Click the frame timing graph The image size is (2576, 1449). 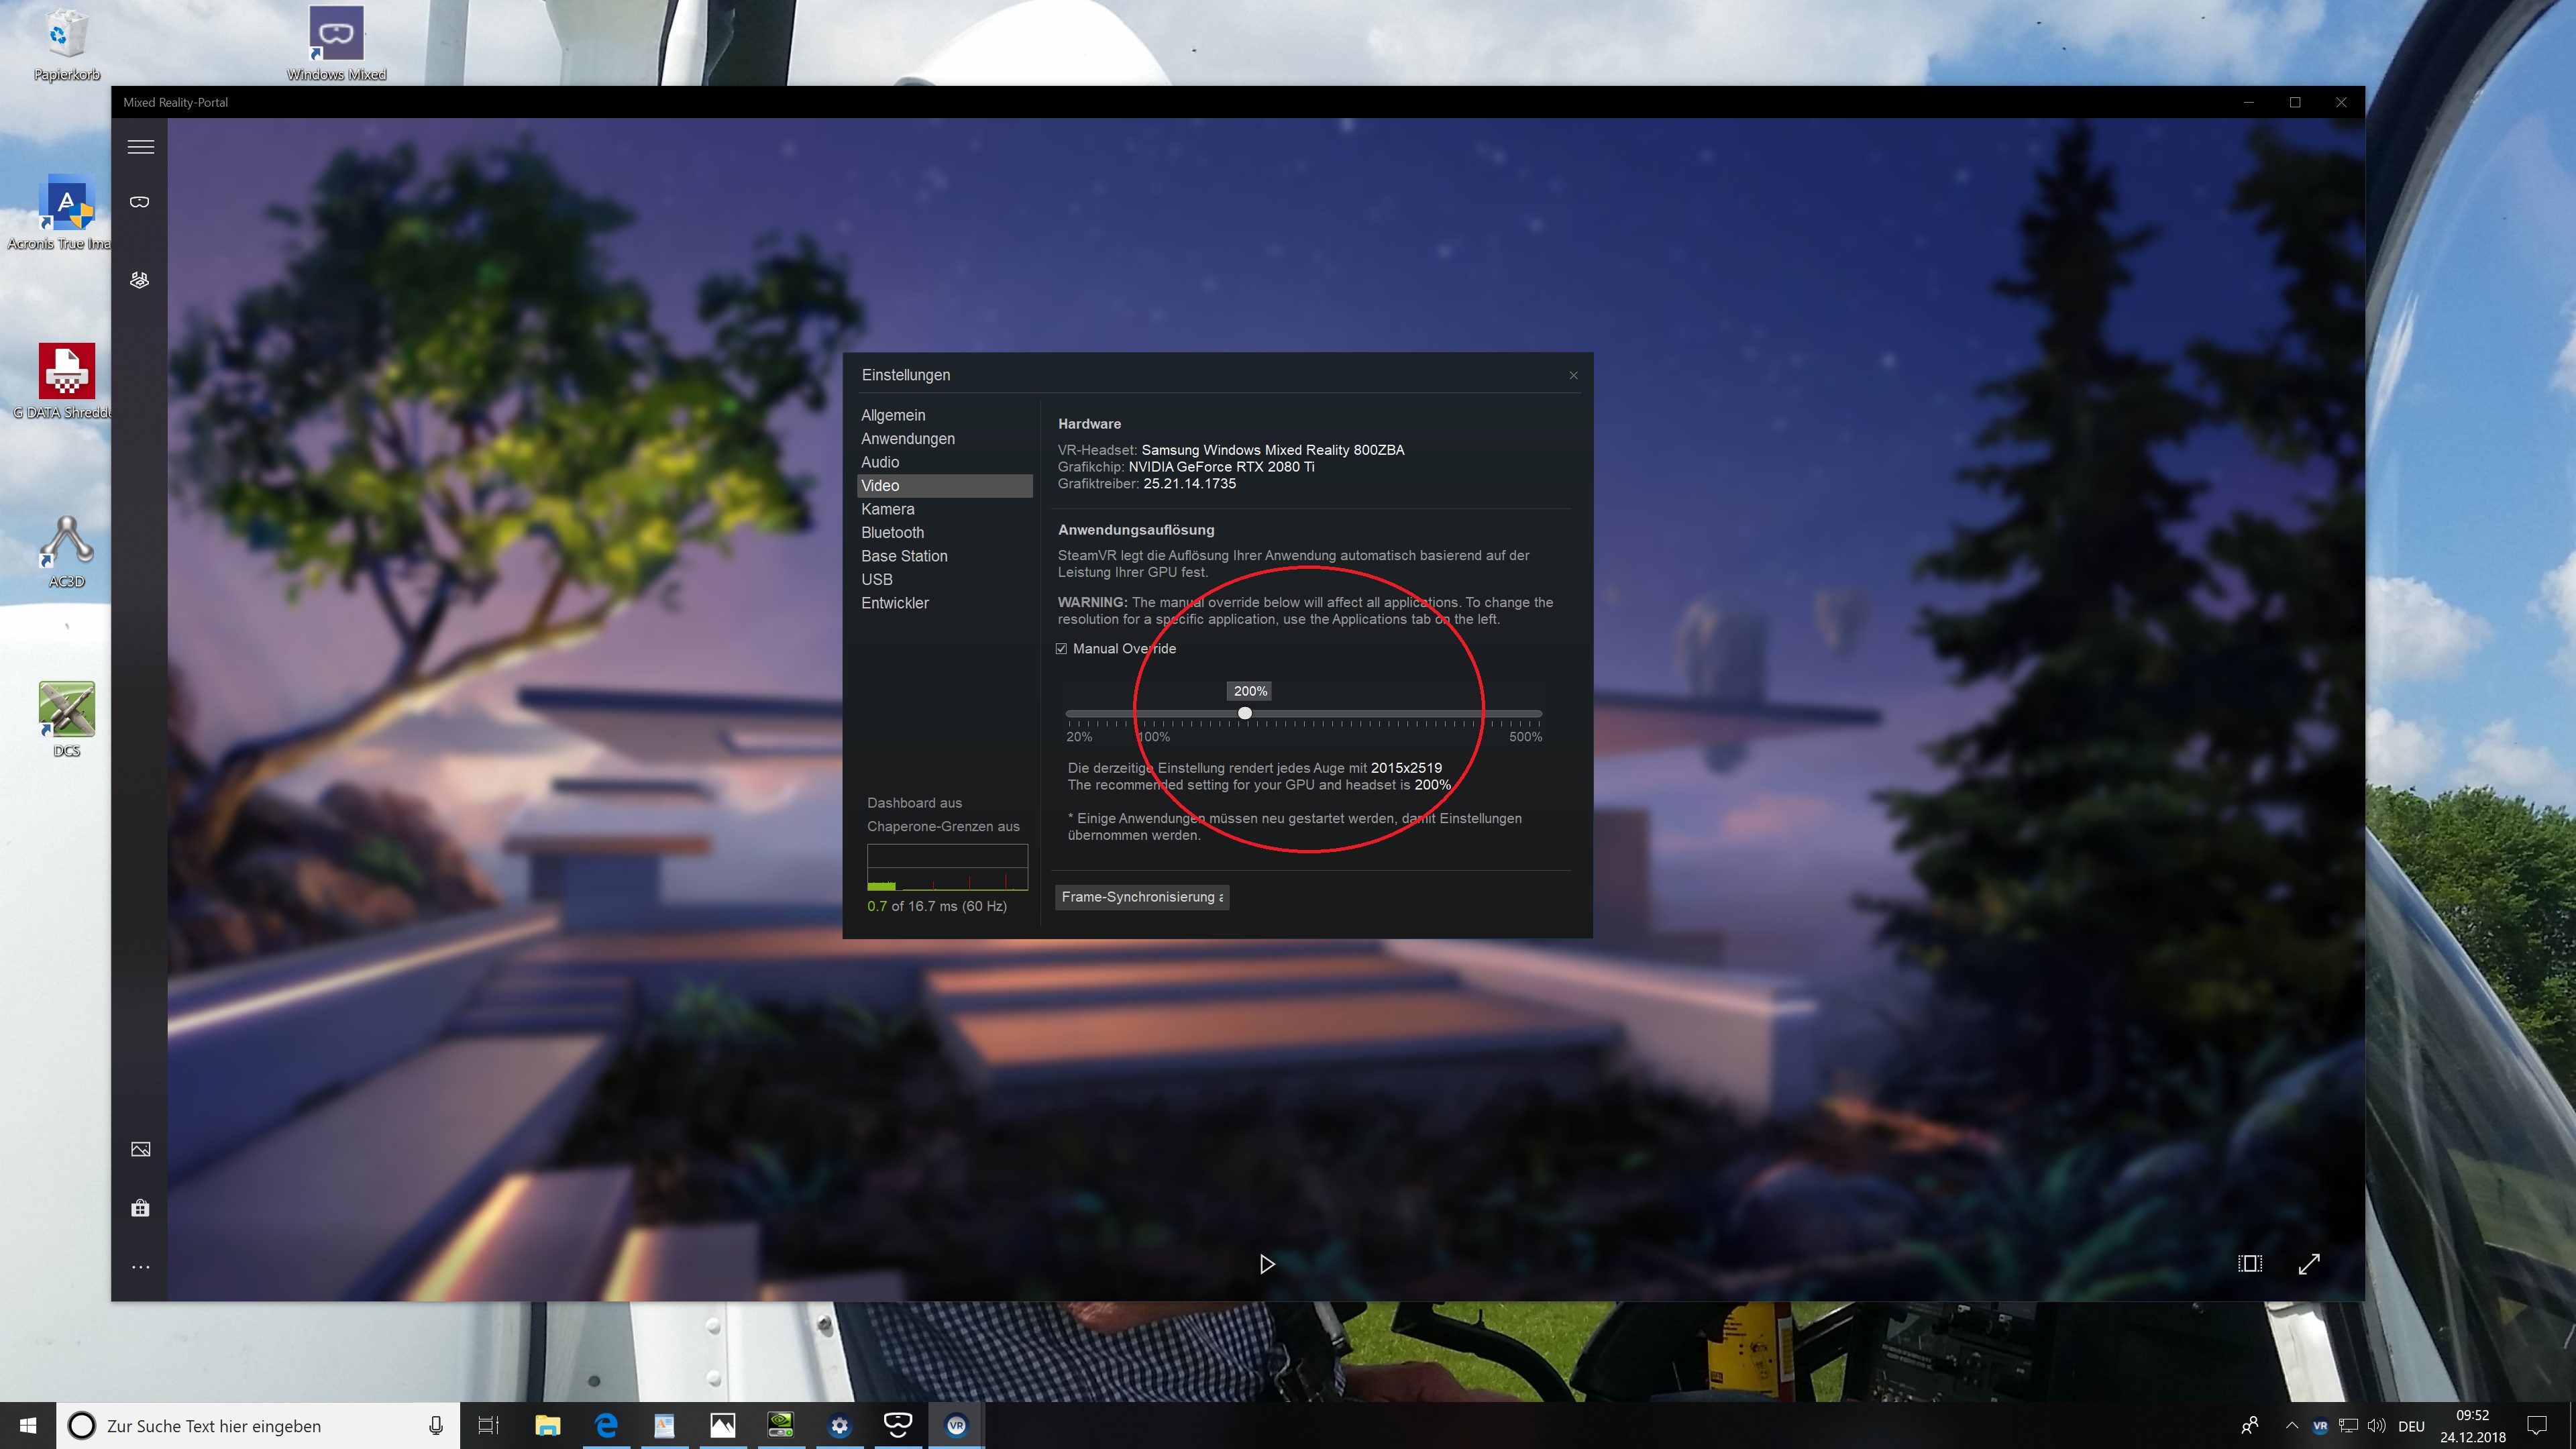(x=947, y=867)
